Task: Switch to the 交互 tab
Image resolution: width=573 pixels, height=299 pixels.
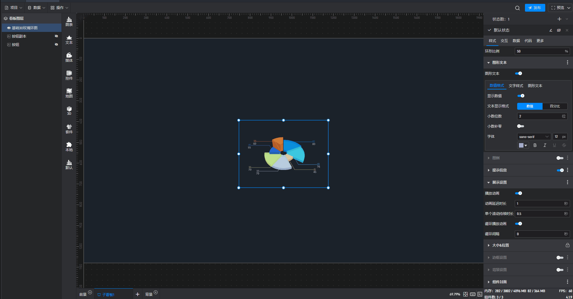Action: click(504, 41)
